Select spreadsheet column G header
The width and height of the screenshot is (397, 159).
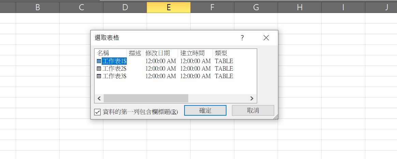[256, 8]
